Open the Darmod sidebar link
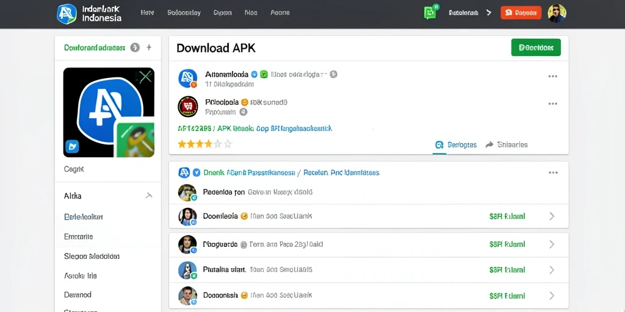 (x=78, y=294)
